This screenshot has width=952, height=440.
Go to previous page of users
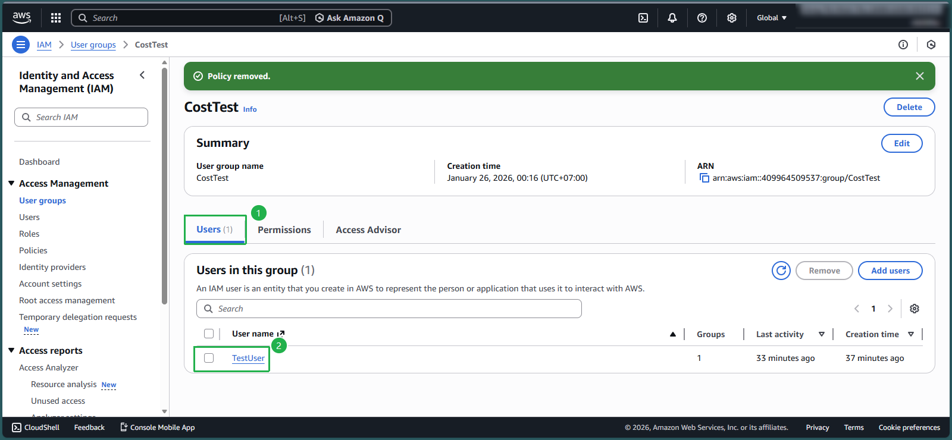tap(857, 309)
